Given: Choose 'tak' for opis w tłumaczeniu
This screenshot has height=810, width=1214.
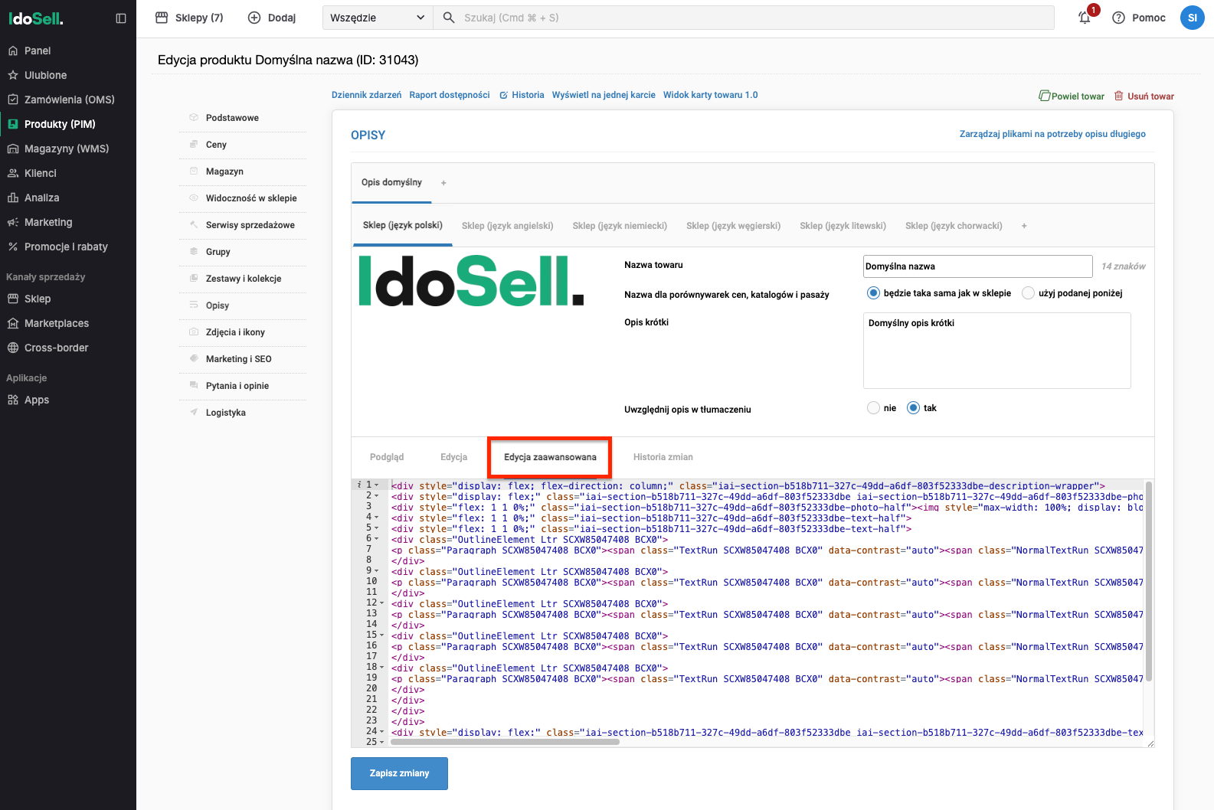Looking at the screenshot, I should (x=913, y=408).
